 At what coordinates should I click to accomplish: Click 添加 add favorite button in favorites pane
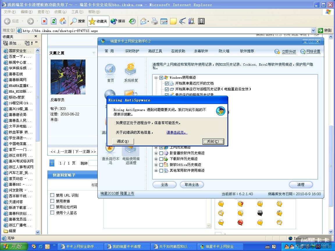pyautogui.click(x=12, y=43)
